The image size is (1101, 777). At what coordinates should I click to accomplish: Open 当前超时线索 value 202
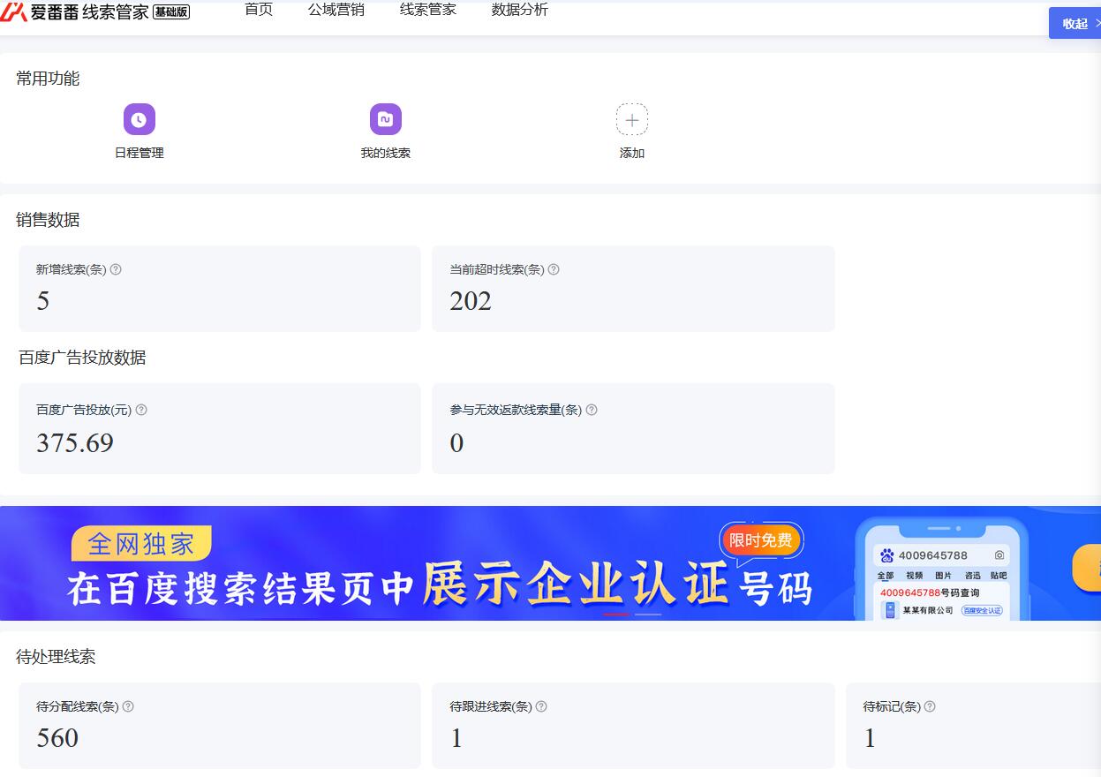(x=471, y=301)
